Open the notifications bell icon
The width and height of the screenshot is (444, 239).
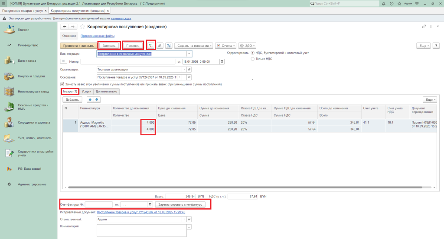[384, 3]
